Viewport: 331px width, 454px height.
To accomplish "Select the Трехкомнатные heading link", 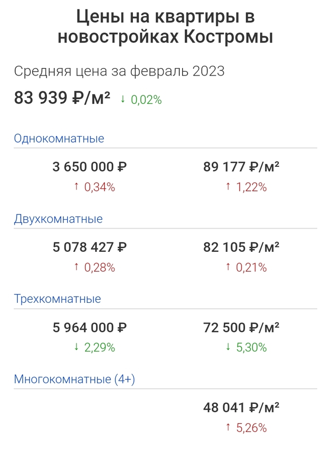I will click(57, 299).
